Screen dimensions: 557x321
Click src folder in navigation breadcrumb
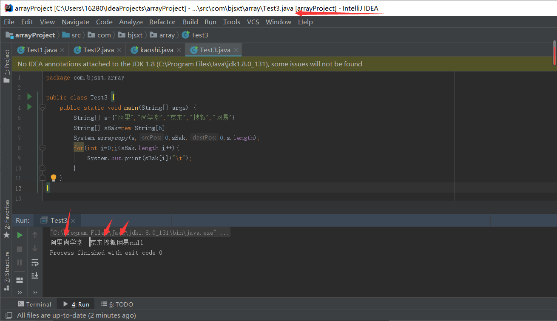point(71,35)
